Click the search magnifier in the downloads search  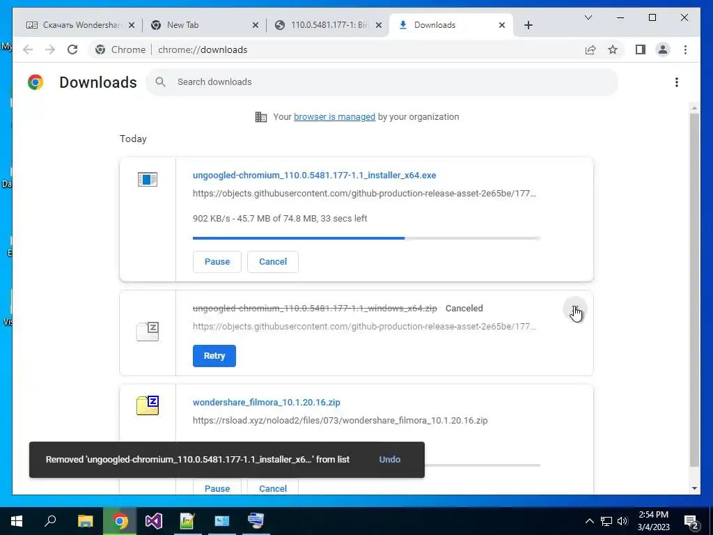[x=160, y=82]
